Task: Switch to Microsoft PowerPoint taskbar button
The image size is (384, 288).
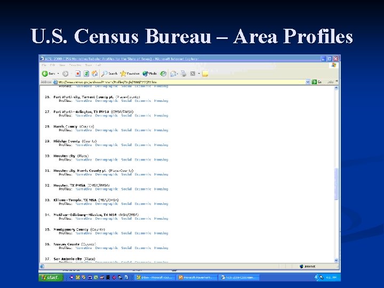Action: pyautogui.click(x=197, y=277)
